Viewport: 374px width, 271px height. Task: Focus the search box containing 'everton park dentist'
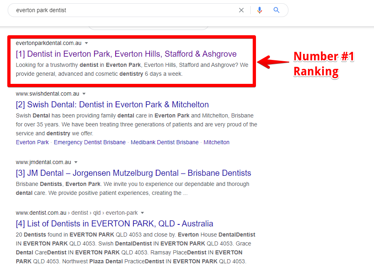(x=122, y=10)
